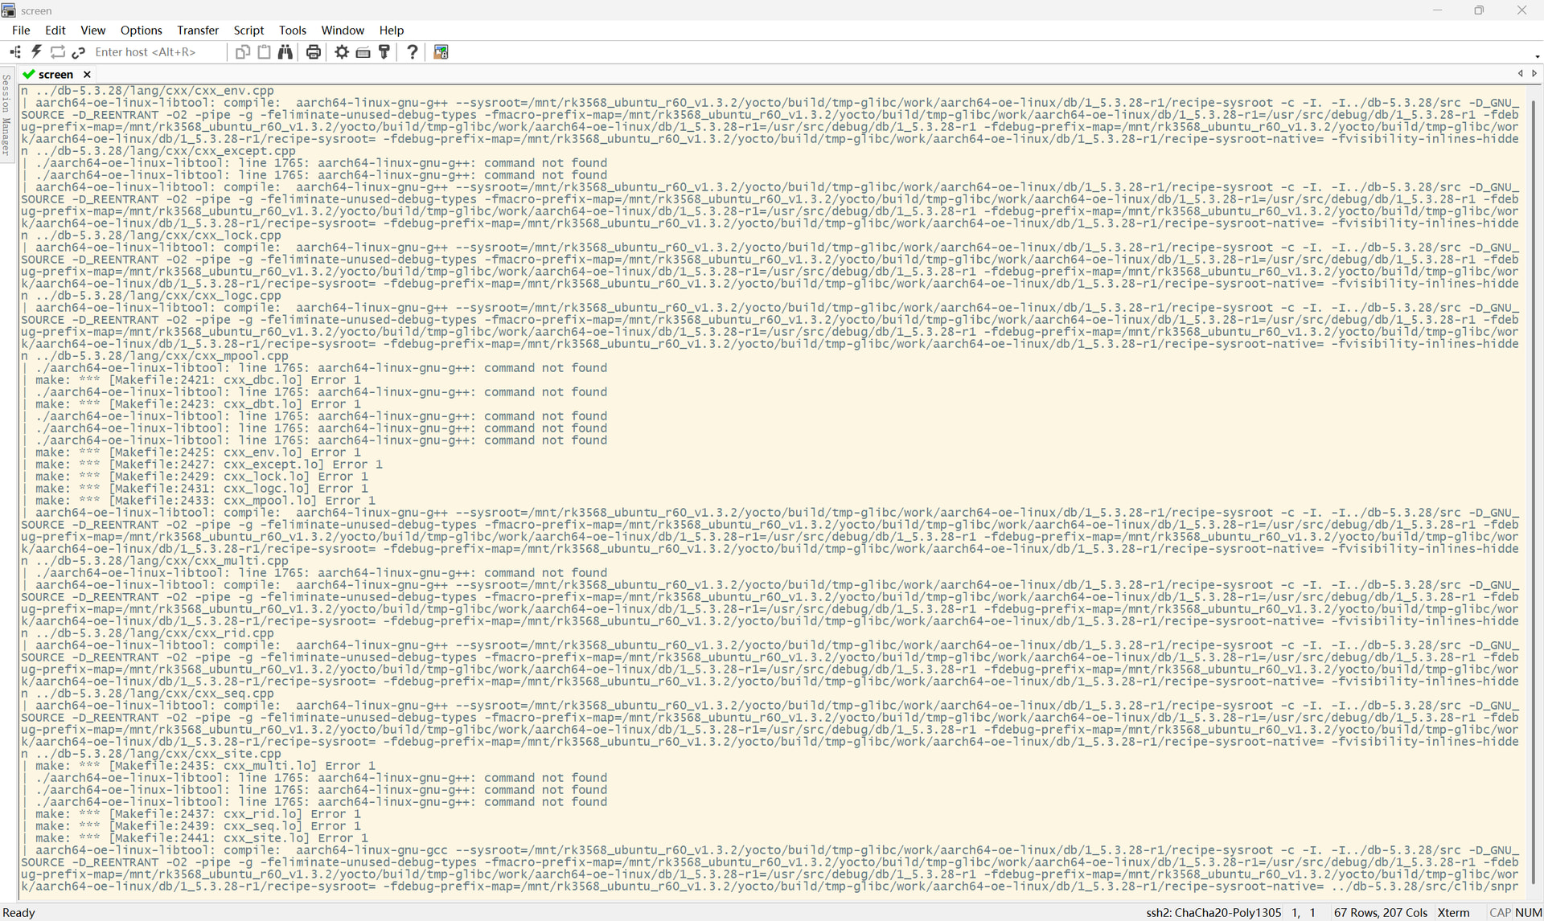Click the Disconnect link icon
The width and height of the screenshot is (1544, 921).
tap(78, 52)
